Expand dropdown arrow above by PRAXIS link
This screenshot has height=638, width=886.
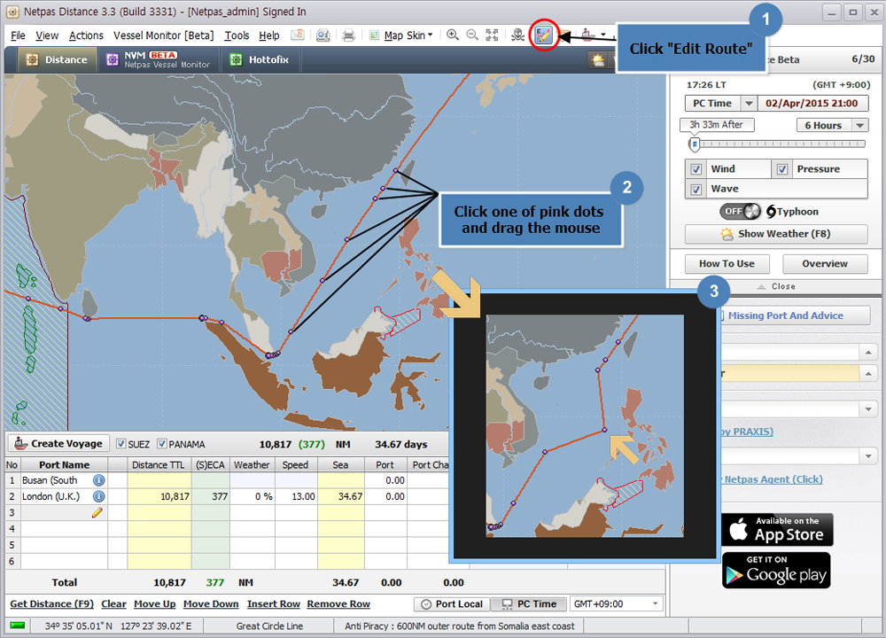click(868, 409)
